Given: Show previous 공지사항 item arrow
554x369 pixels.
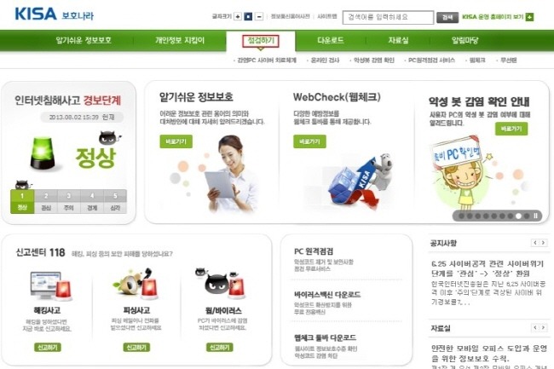Looking at the screenshot, I should (535, 243).
